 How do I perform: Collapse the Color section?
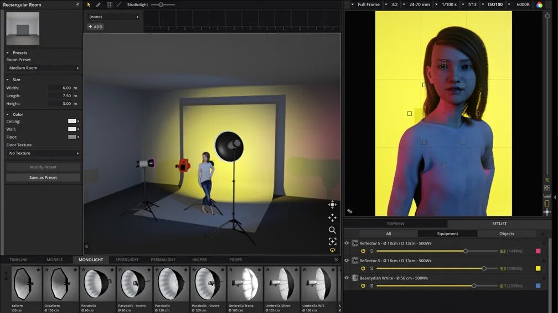8,114
